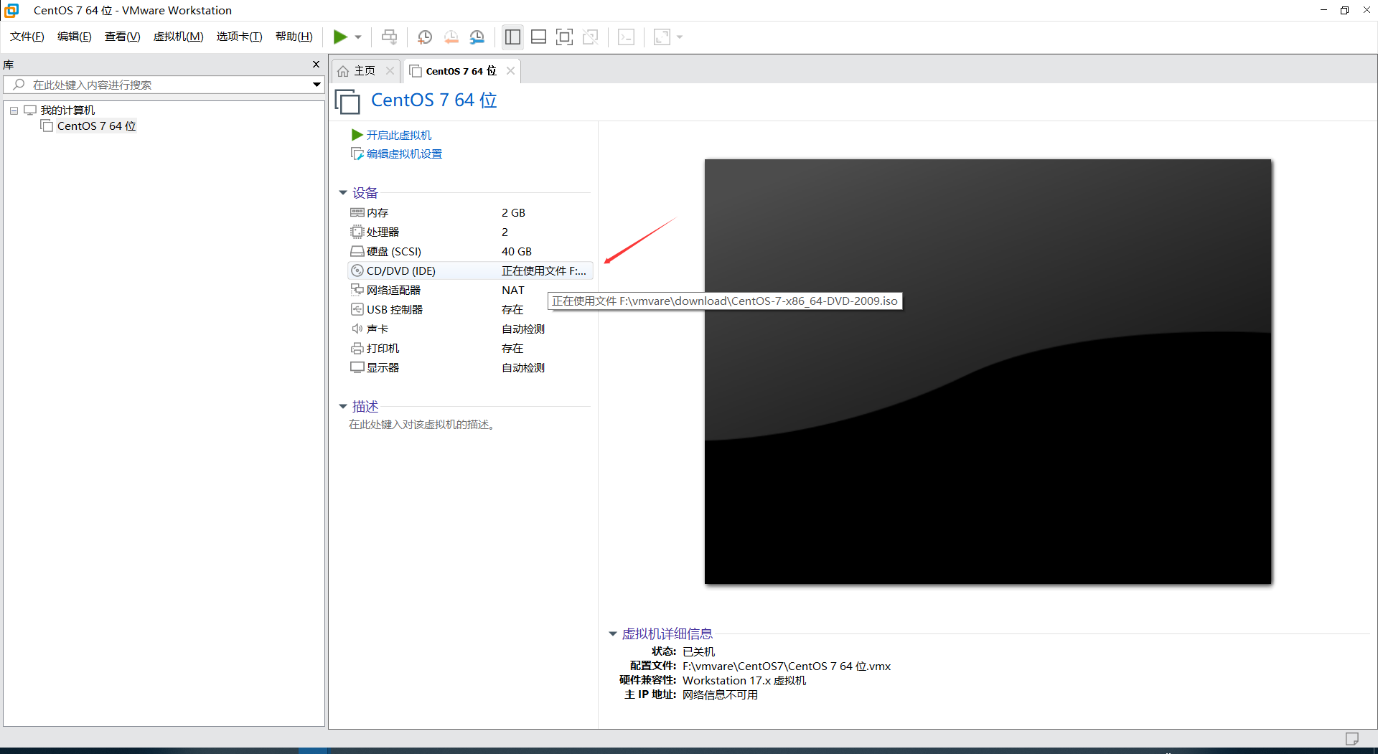Toggle the library sidebar view icon

tap(512, 37)
